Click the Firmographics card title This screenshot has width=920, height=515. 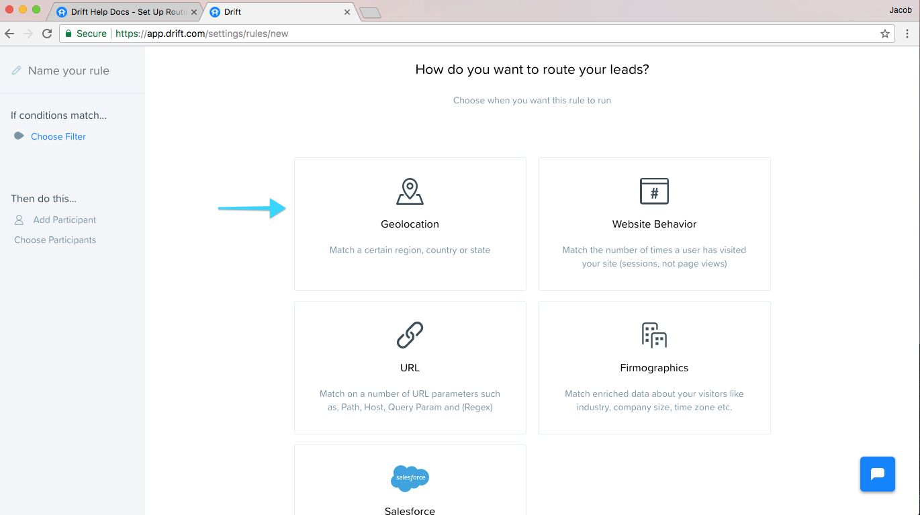(654, 368)
